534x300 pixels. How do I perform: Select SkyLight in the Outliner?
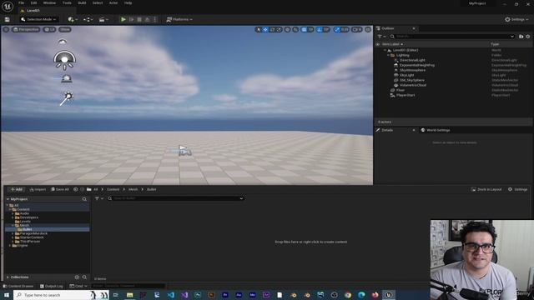click(407, 75)
